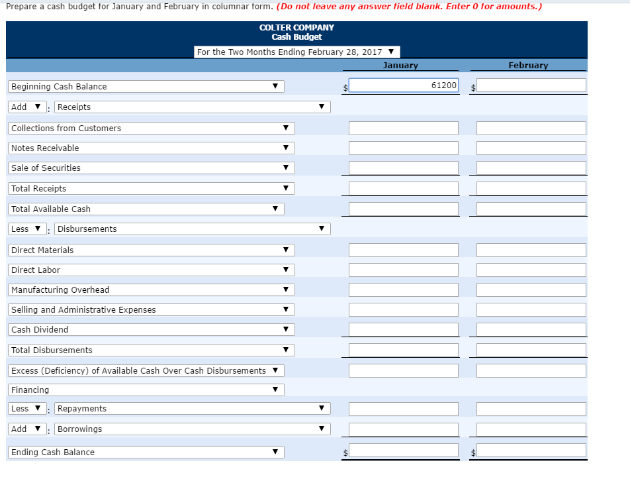Click February Beginning Cash Balance input field
630x481 pixels.
coord(531,85)
